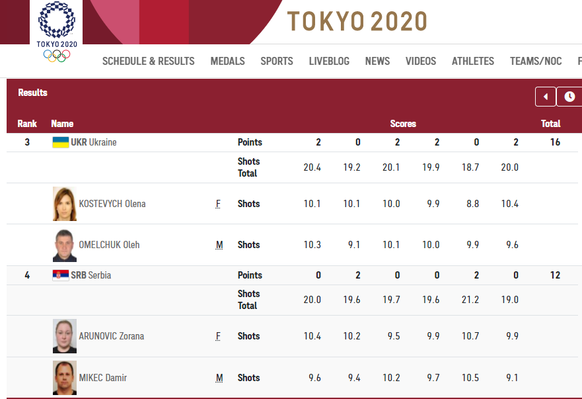Open OMELCHUK Oleh athlete profile link
This screenshot has height=399, width=582.
[109, 245]
